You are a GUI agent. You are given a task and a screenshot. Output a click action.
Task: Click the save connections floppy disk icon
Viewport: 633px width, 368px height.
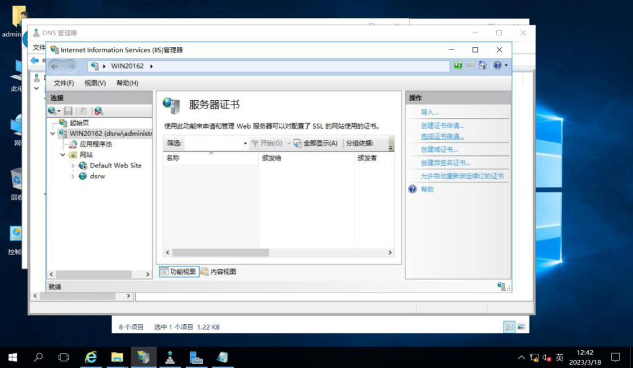click(68, 111)
